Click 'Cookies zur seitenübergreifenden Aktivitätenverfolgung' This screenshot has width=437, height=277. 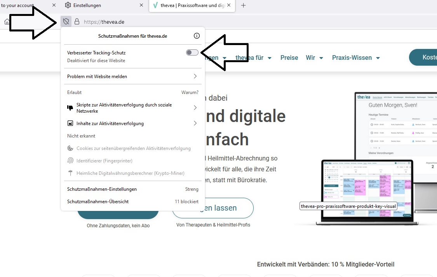pyautogui.click(x=134, y=148)
